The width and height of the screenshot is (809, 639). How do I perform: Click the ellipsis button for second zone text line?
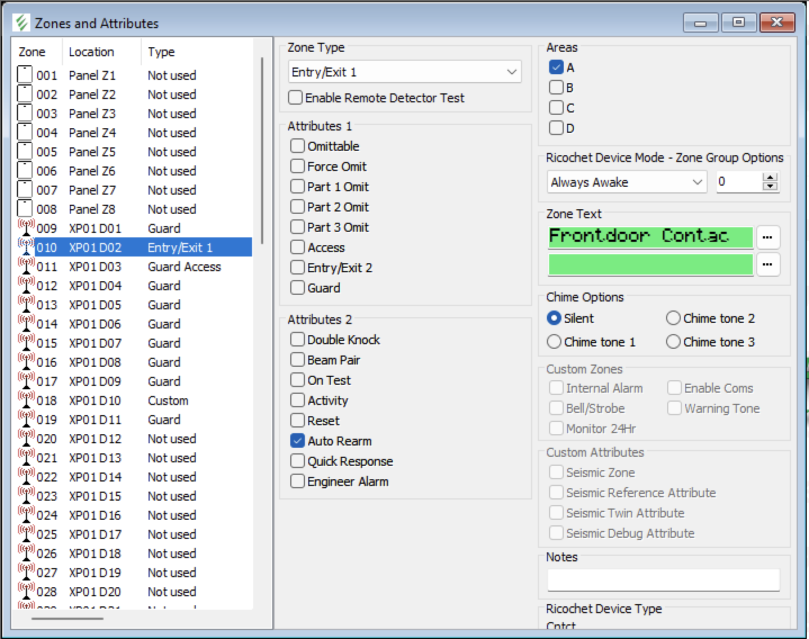(x=768, y=264)
